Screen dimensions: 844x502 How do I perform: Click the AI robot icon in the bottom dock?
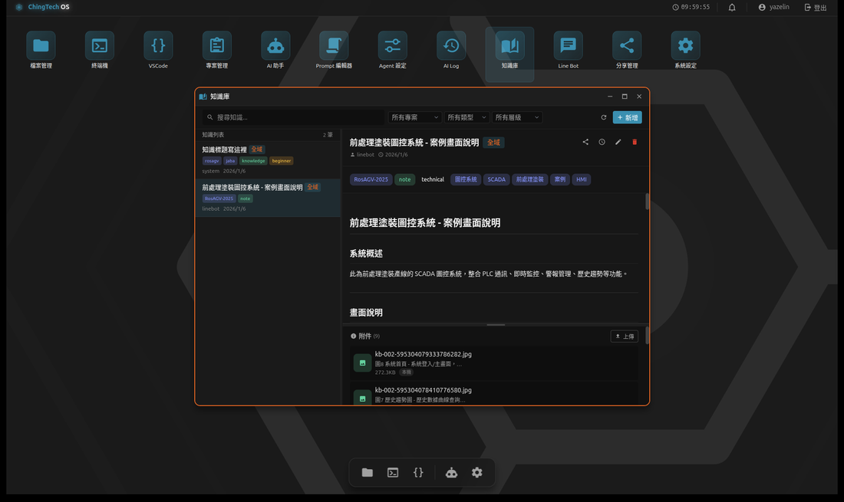(x=451, y=472)
